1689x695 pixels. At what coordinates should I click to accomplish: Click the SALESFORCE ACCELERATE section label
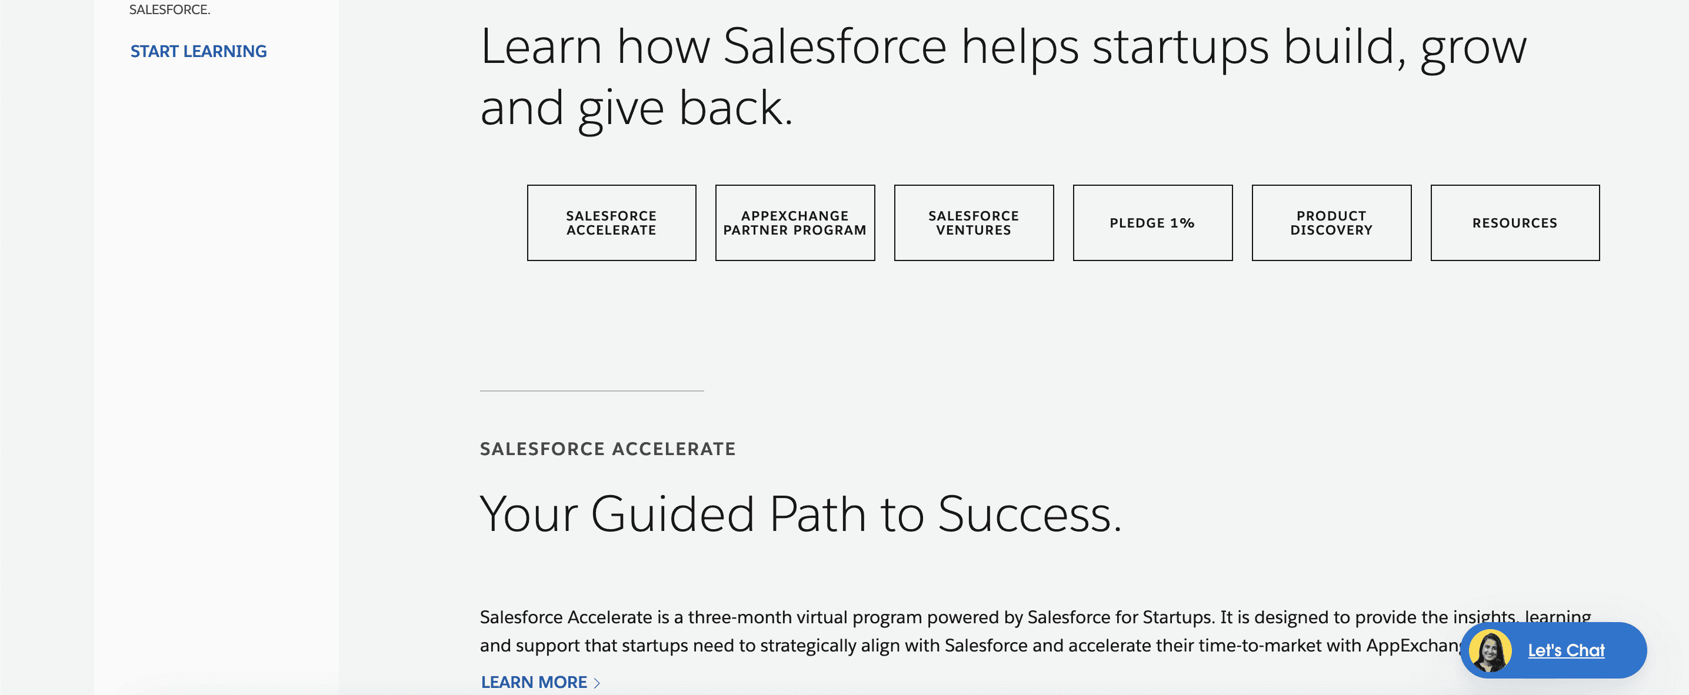coord(607,449)
